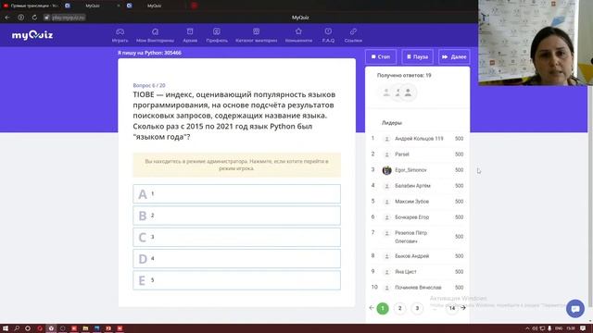
Task: Open the notification center in system tray
Action: click(583, 328)
